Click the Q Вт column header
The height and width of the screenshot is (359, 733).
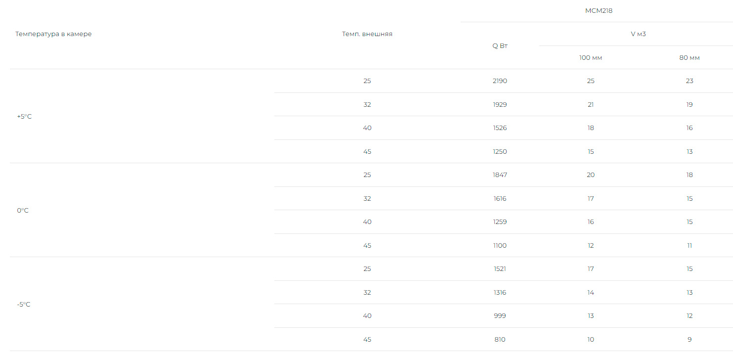click(500, 46)
